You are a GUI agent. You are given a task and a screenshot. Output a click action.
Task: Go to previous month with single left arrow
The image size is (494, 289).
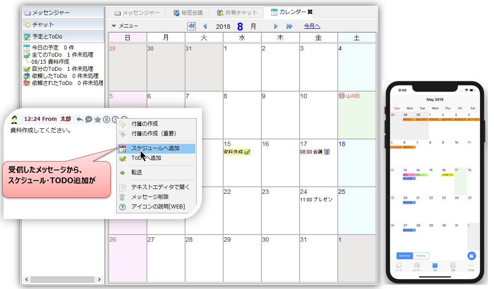pyautogui.click(x=205, y=26)
